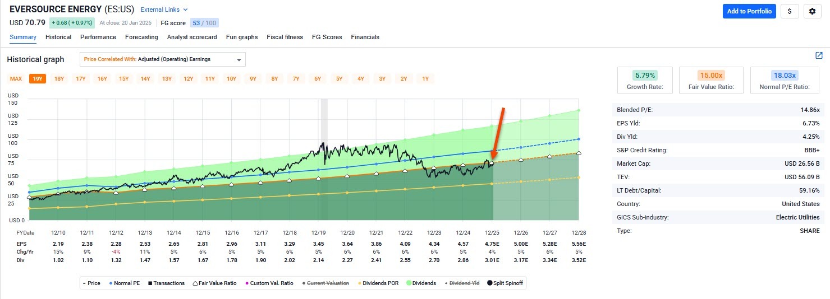This screenshot has width=830, height=299.
Task: Click the EPS Yld value 6.73%
Action: 811,123
